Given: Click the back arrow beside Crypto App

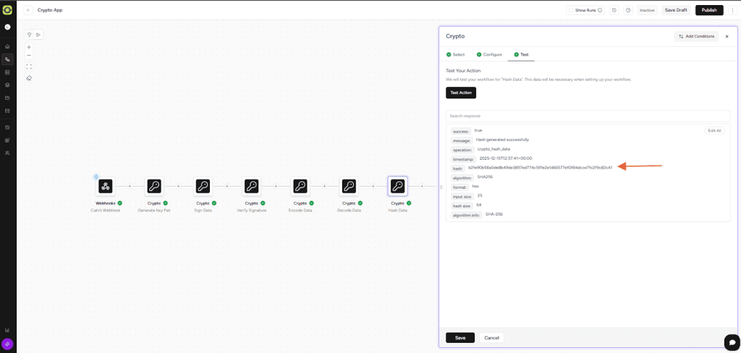Looking at the screenshot, I should [x=29, y=10].
